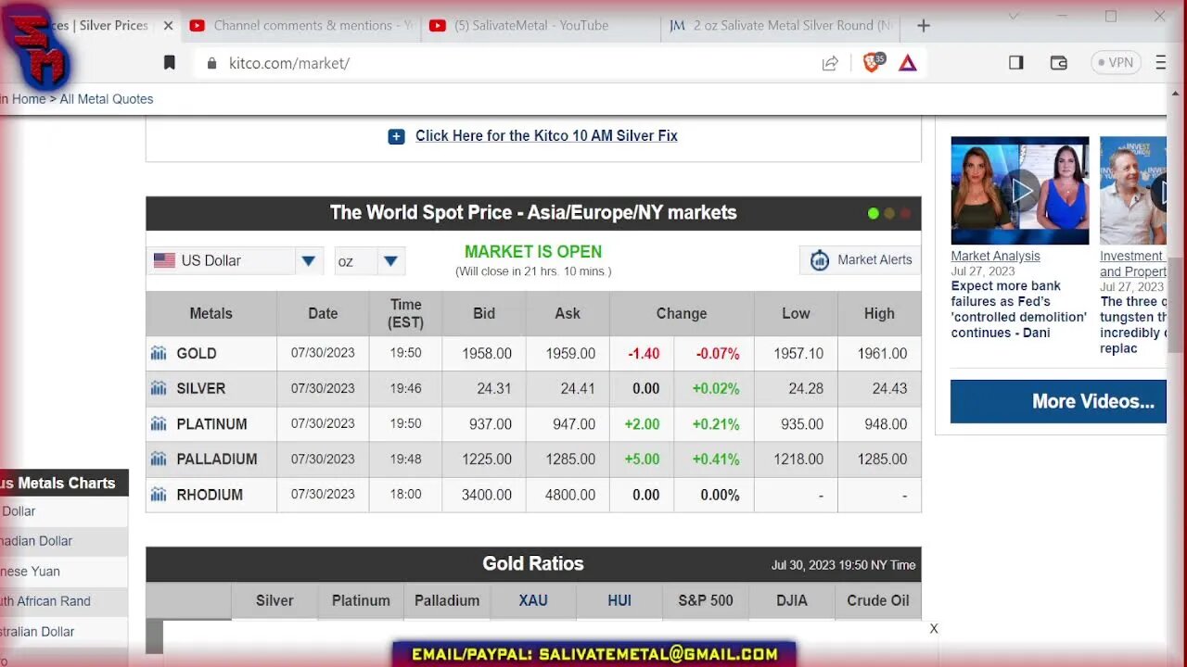1187x667 pixels.
Task: Open the PLATINUM chart icon
Action: point(159,423)
